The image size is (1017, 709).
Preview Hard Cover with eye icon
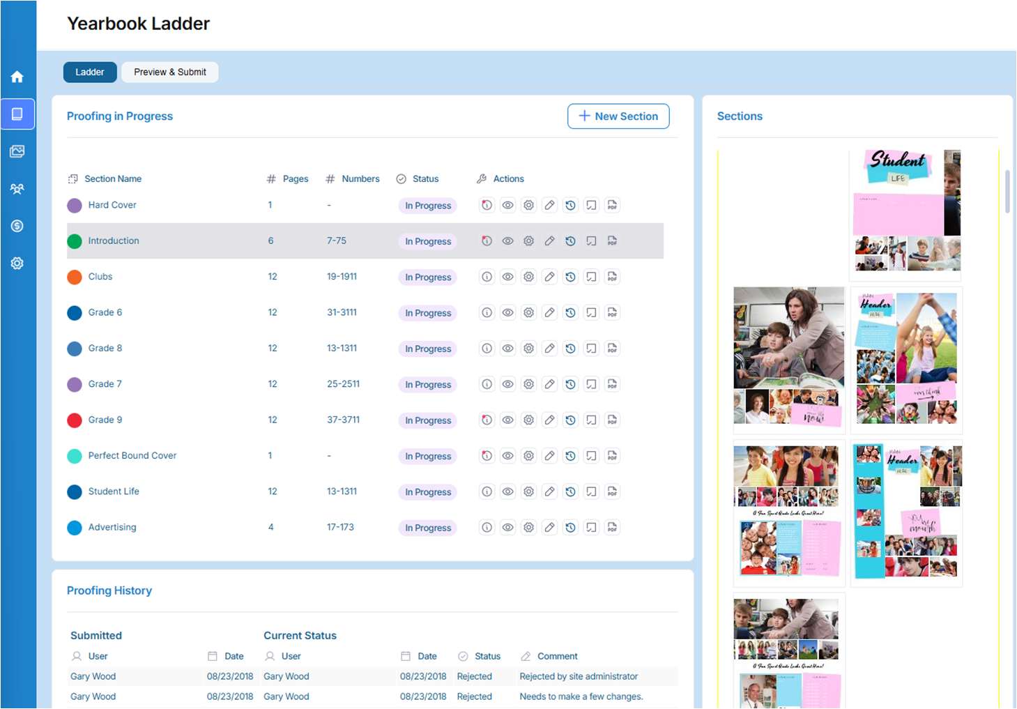pyautogui.click(x=508, y=205)
